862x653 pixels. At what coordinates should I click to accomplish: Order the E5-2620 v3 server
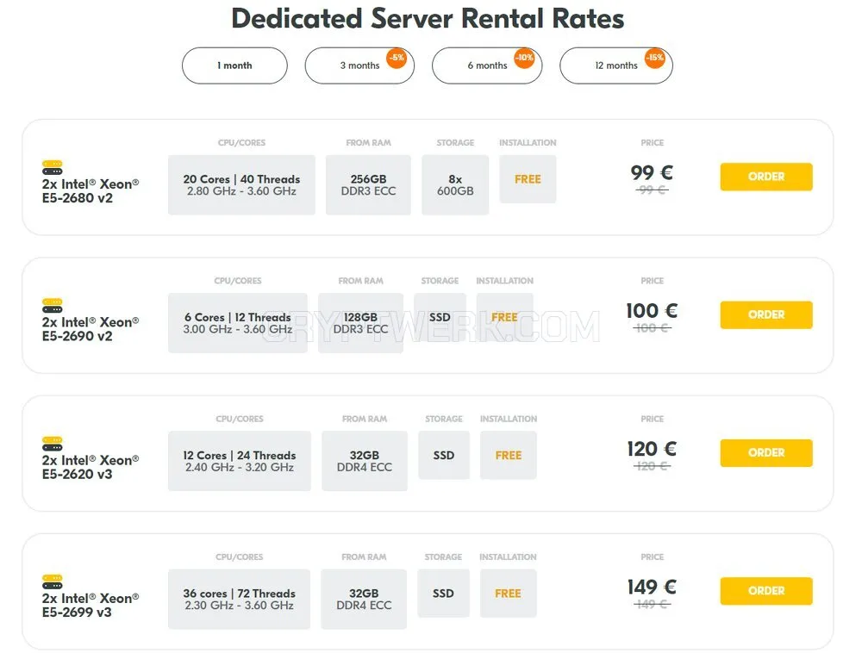point(766,452)
